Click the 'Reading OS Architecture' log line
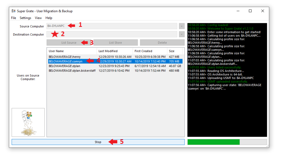Viewport: 283px width, 158px height. (216, 71)
